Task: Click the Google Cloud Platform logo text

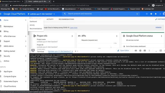Action: coord(14,14)
